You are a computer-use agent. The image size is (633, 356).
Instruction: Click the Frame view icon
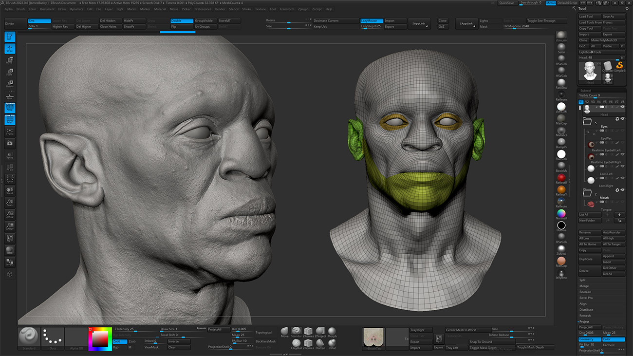(x=10, y=131)
